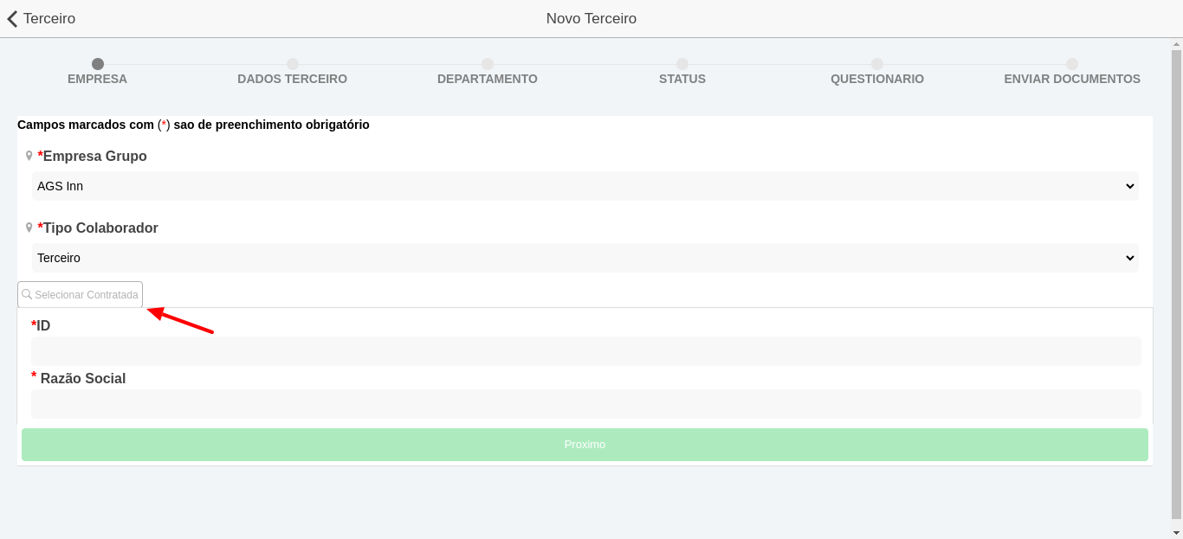Switch to the DADOS TERCEIRO step label
This screenshot has height=539, width=1183.
[292, 79]
